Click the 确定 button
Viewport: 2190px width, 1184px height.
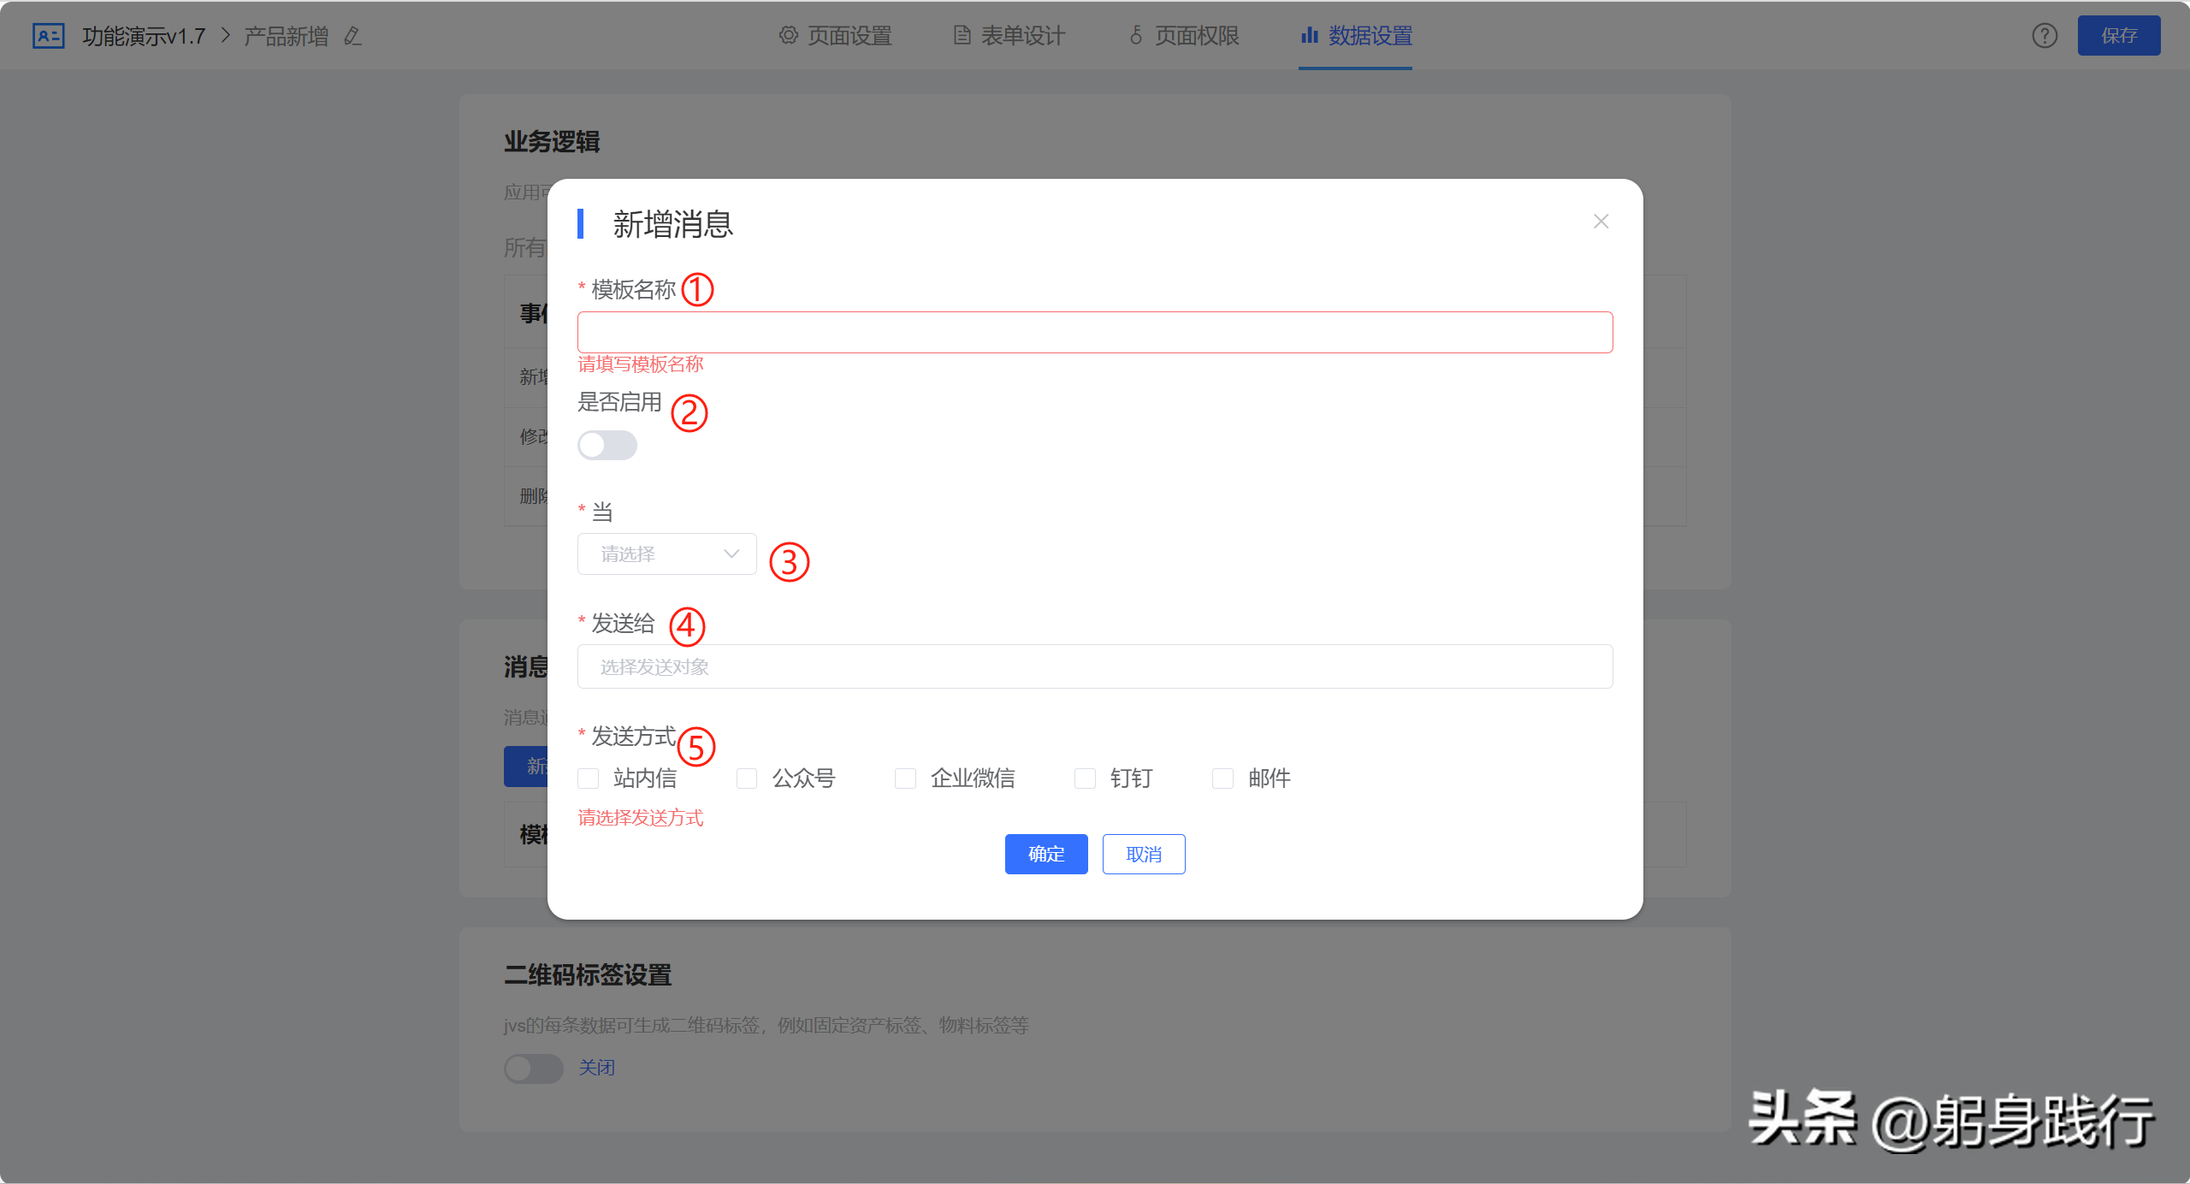click(1046, 855)
